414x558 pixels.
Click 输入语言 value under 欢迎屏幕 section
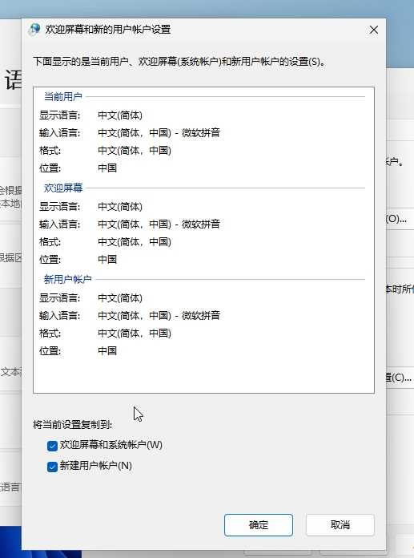click(x=159, y=224)
